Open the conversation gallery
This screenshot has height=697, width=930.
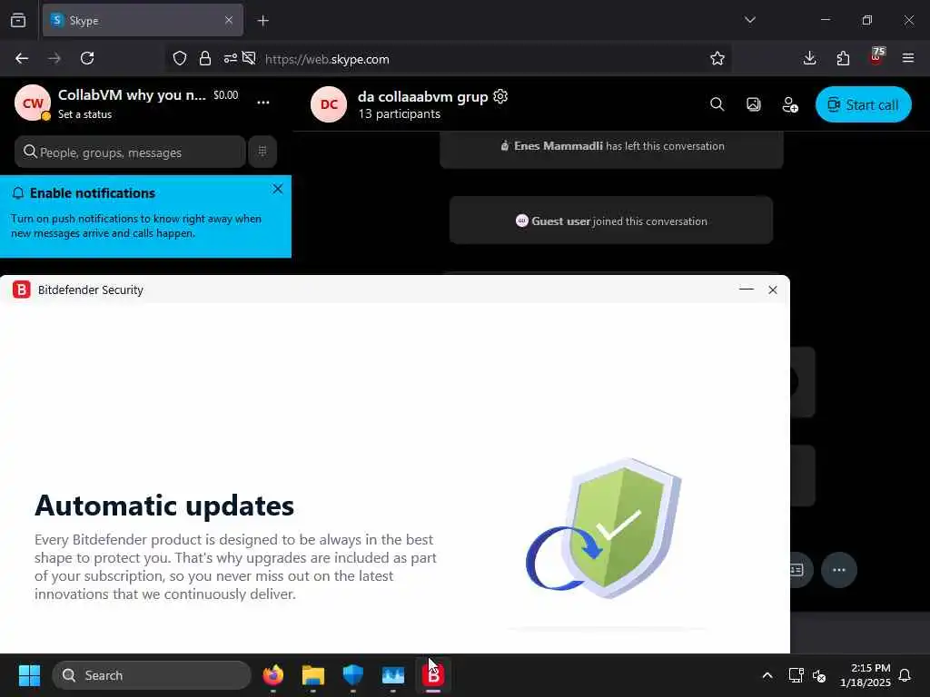click(x=753, y=104)
